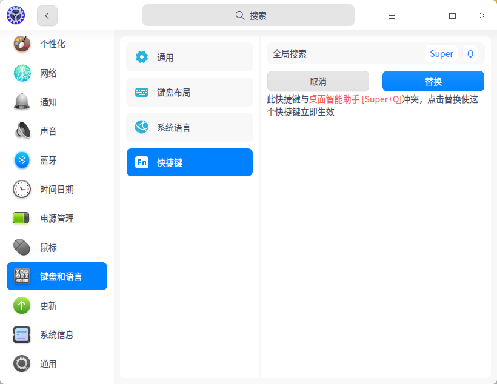Switch to 系统语言 sub-page

point(190,127)
